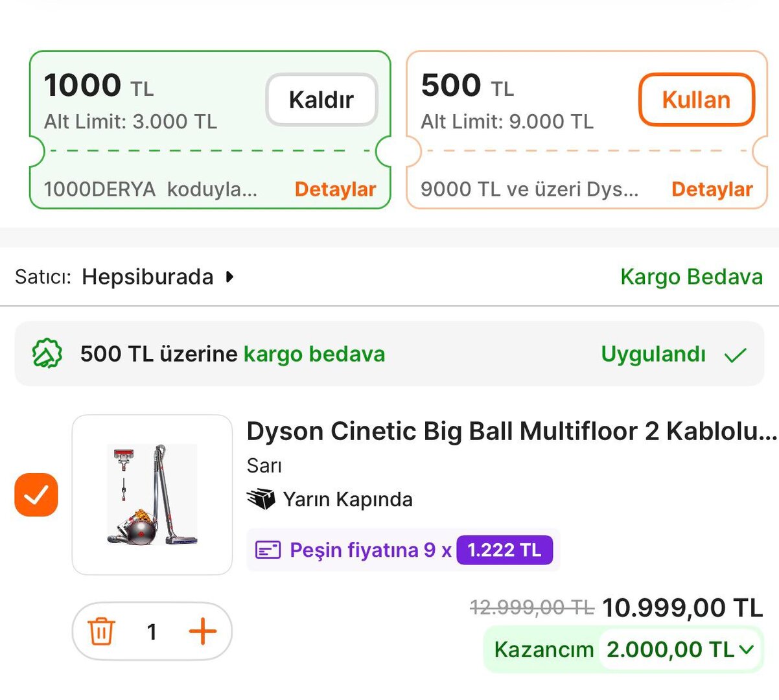Expand the Kazancım savings dropdown chevron
Screen dimensions: 779x700
[747, 649]
